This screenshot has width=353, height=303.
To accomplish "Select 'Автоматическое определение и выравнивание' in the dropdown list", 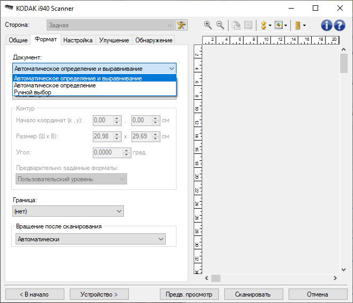I will (x=94, y=78).
